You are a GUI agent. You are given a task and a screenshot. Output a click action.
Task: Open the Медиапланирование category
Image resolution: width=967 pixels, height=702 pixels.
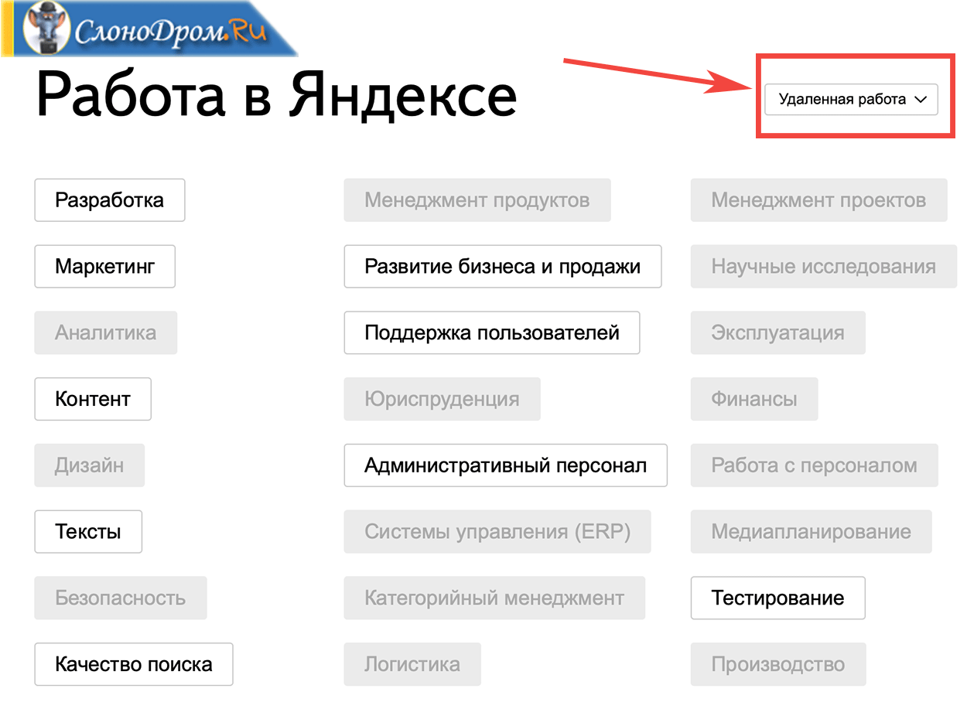pyautogui.click(x=811, y=532)
